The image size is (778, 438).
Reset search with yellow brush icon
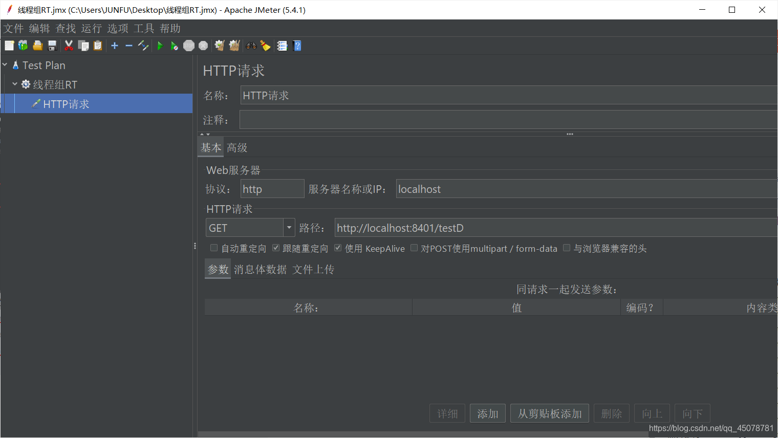pos(265,46)
